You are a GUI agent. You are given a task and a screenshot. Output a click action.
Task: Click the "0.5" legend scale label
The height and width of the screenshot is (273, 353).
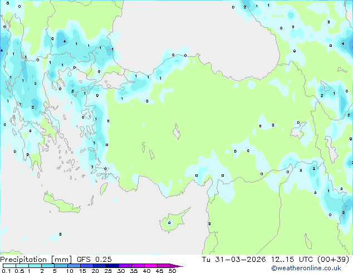19,271
